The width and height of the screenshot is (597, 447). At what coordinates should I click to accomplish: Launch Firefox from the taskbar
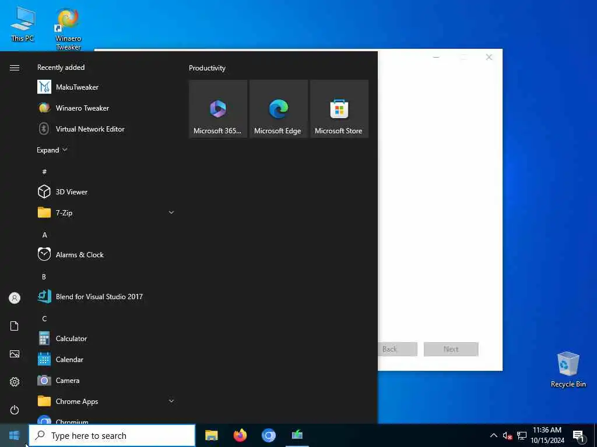240,435
